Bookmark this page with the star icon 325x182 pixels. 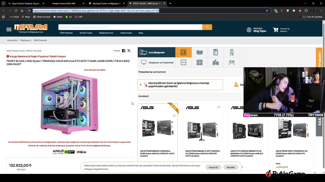tap(267, 11)
